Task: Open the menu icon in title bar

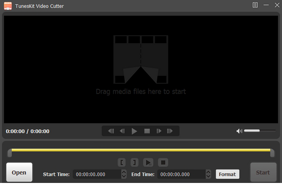Action: (255, 5)
